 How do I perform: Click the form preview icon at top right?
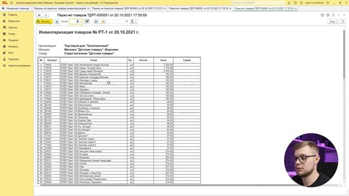(x=333, y=15)
